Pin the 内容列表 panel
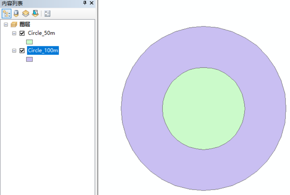 tap(85, 3)
